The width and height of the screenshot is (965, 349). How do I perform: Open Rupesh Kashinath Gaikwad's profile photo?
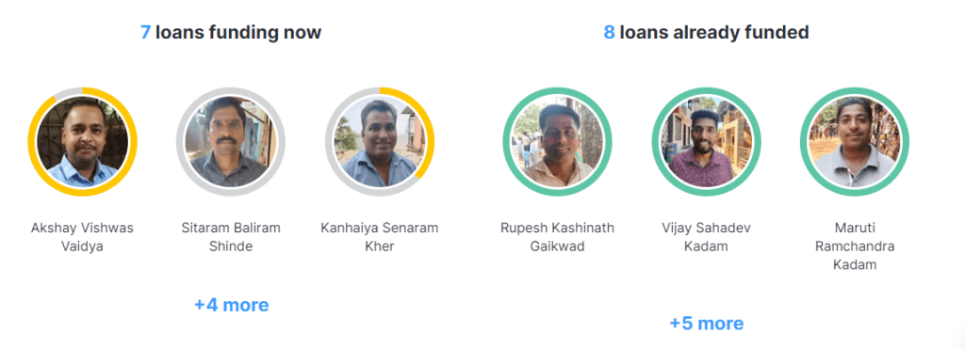[x=558, y=142]
